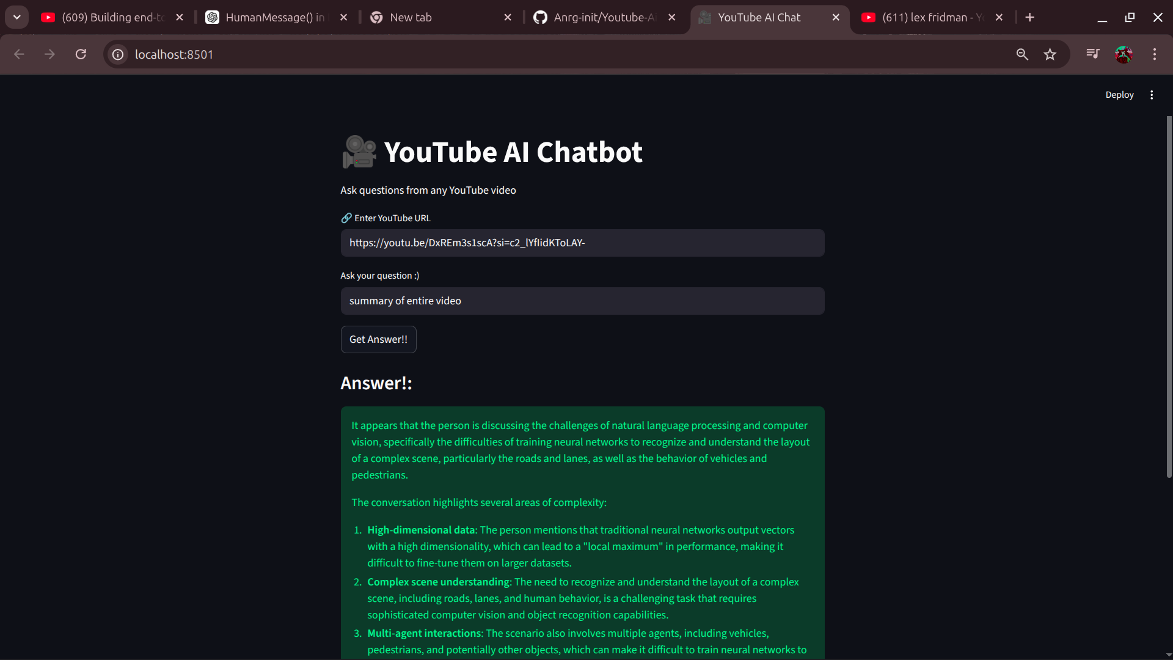The image size is (1173, 660).
Task: Open the Chrome three-dot menu
Action: (1155, 54)
